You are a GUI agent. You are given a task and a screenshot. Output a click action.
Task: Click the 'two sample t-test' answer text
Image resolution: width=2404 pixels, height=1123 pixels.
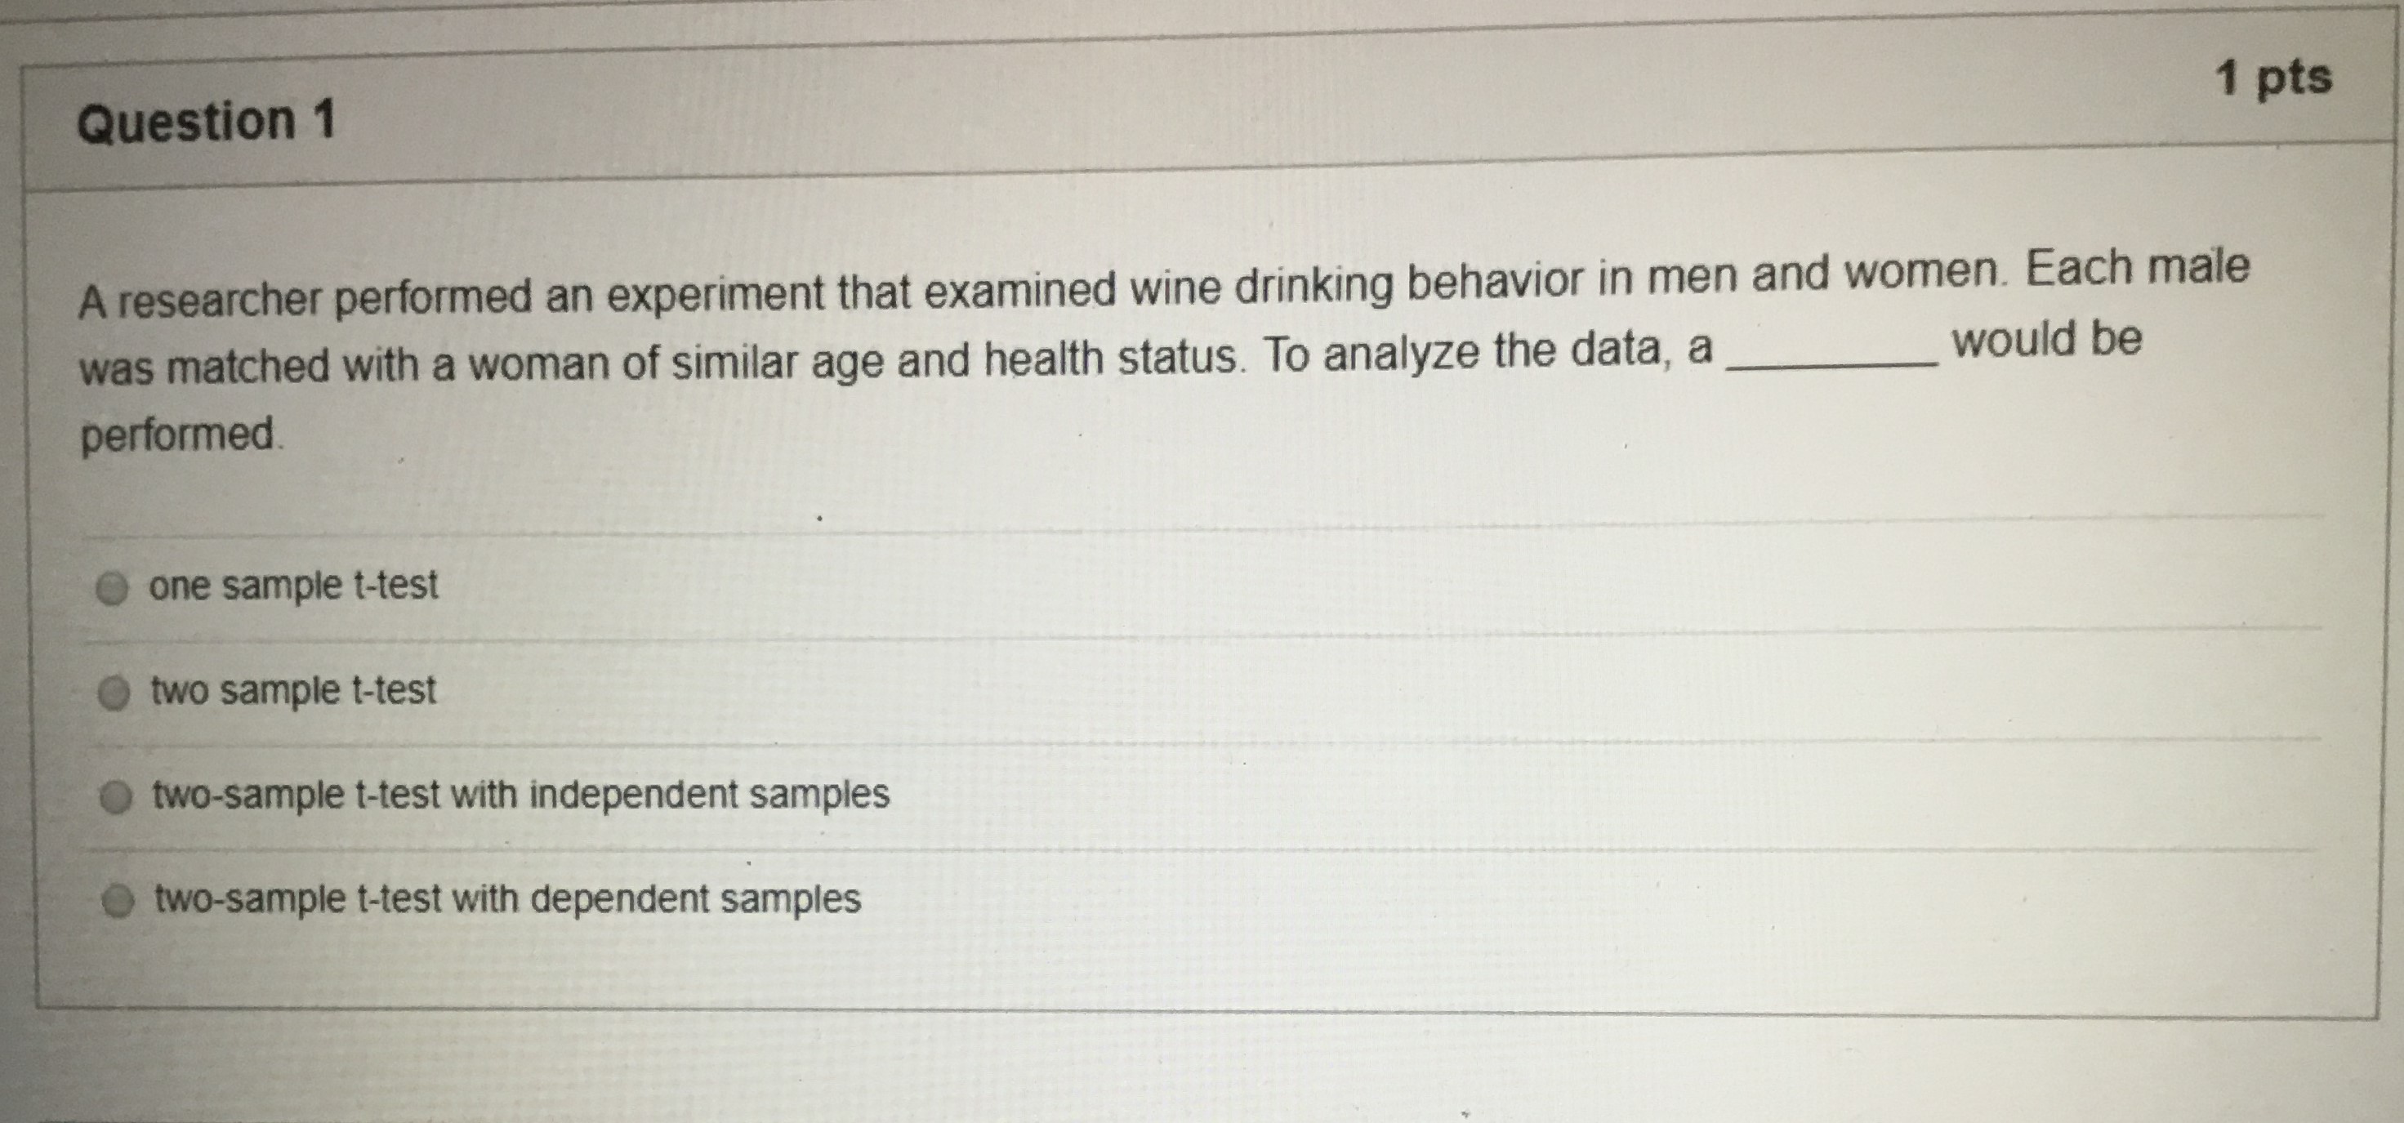tap(293, 691)
